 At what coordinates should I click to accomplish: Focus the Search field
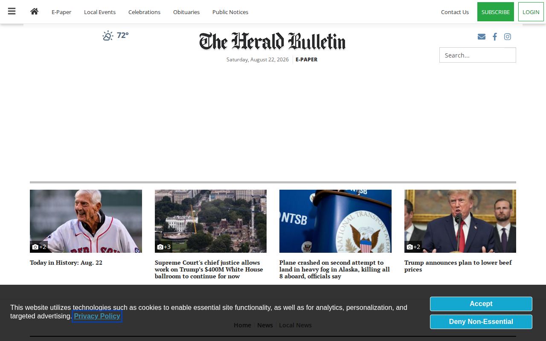(478, 55)
